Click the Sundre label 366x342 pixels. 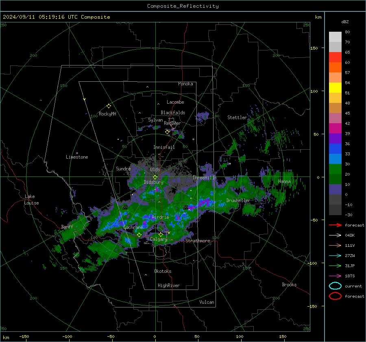tap(123, 168)
